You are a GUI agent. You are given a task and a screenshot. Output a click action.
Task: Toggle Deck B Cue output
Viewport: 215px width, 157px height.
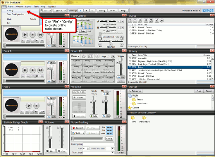coord(54,81)
